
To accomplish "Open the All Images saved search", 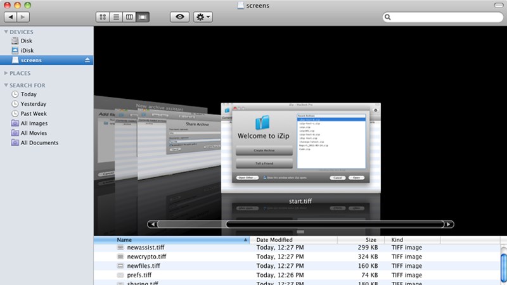I will tap(34, 123).
